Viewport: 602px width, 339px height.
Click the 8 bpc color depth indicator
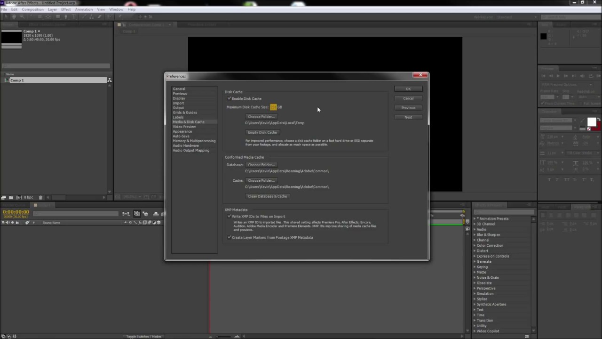point(29,197)
